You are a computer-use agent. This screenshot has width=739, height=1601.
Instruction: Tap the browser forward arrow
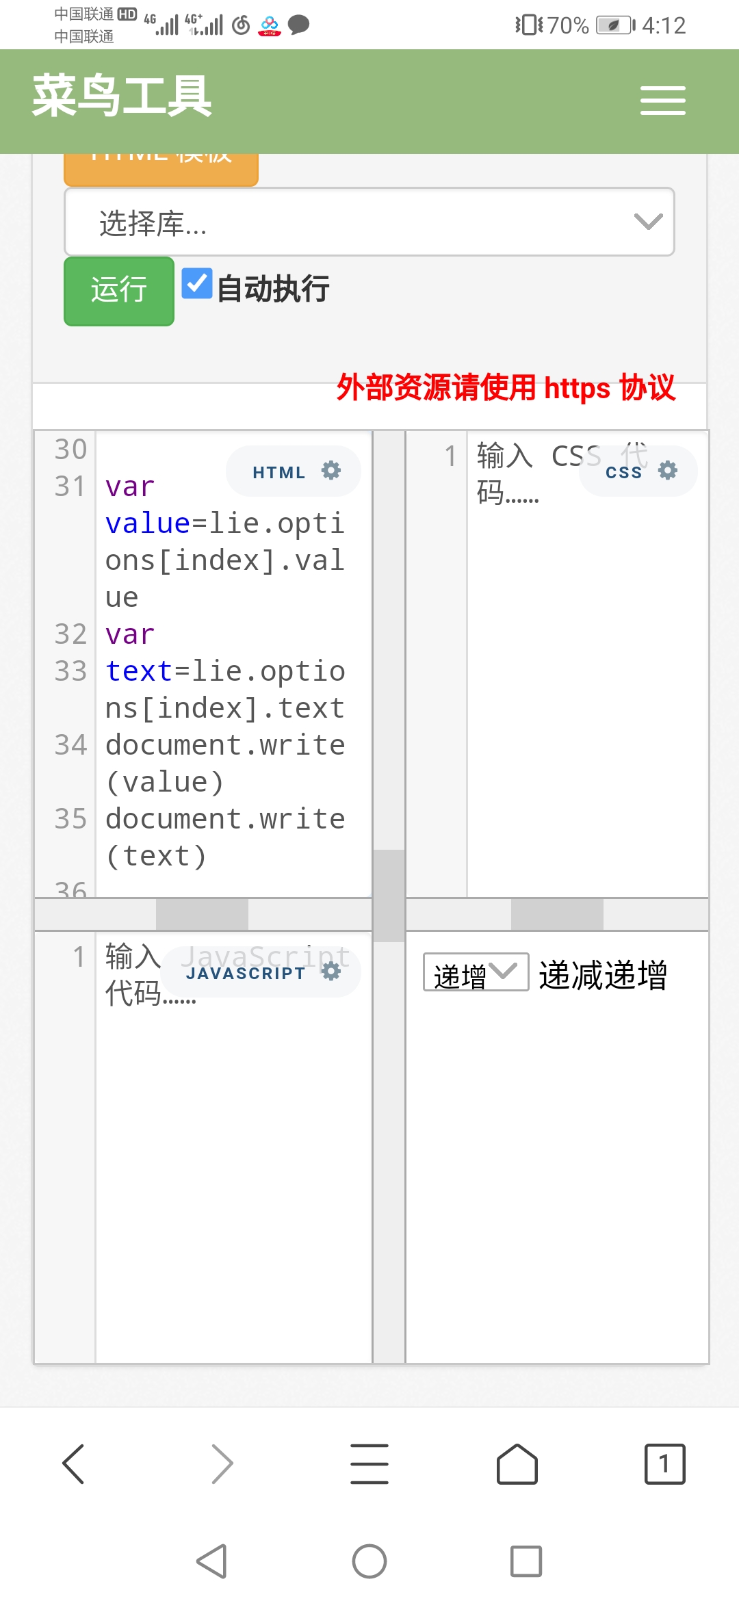point(222,1464)
